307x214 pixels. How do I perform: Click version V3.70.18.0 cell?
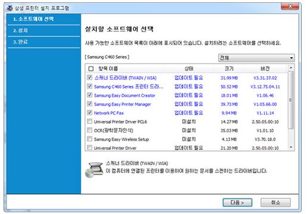265,139
